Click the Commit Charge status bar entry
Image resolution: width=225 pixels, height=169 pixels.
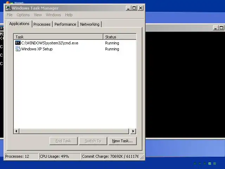point(110,156)
